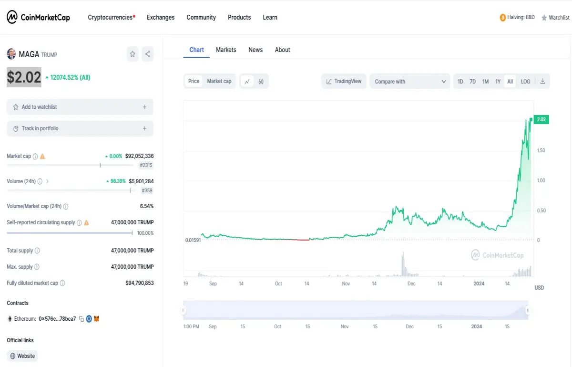The width and height of the screenshot is (572, 367).
Task: Open the Products menu
Action: tap(239, 17)
